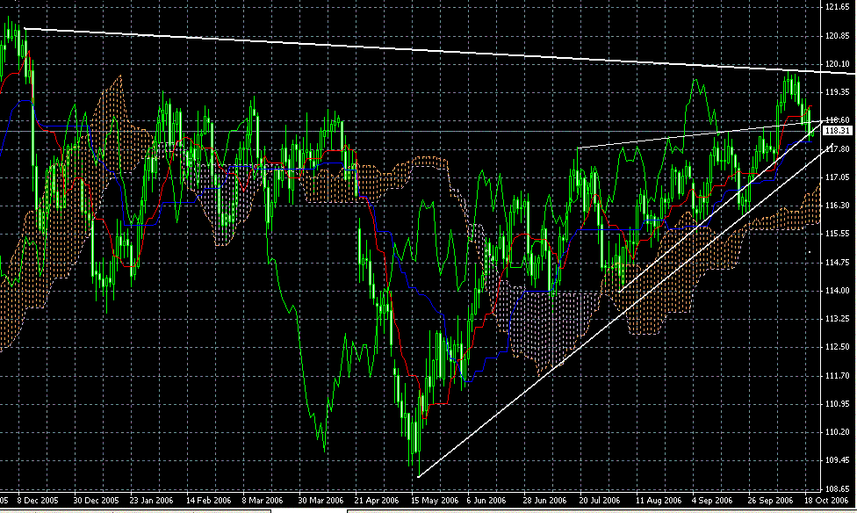Click the 18 Oct 2006 date label
The width and height of the screenshot is (857, 513).
pos(826,501)
